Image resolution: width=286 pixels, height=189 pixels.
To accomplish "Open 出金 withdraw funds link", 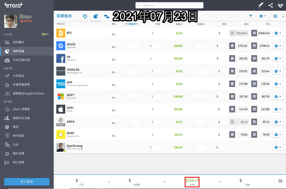I will pos(15,145).
